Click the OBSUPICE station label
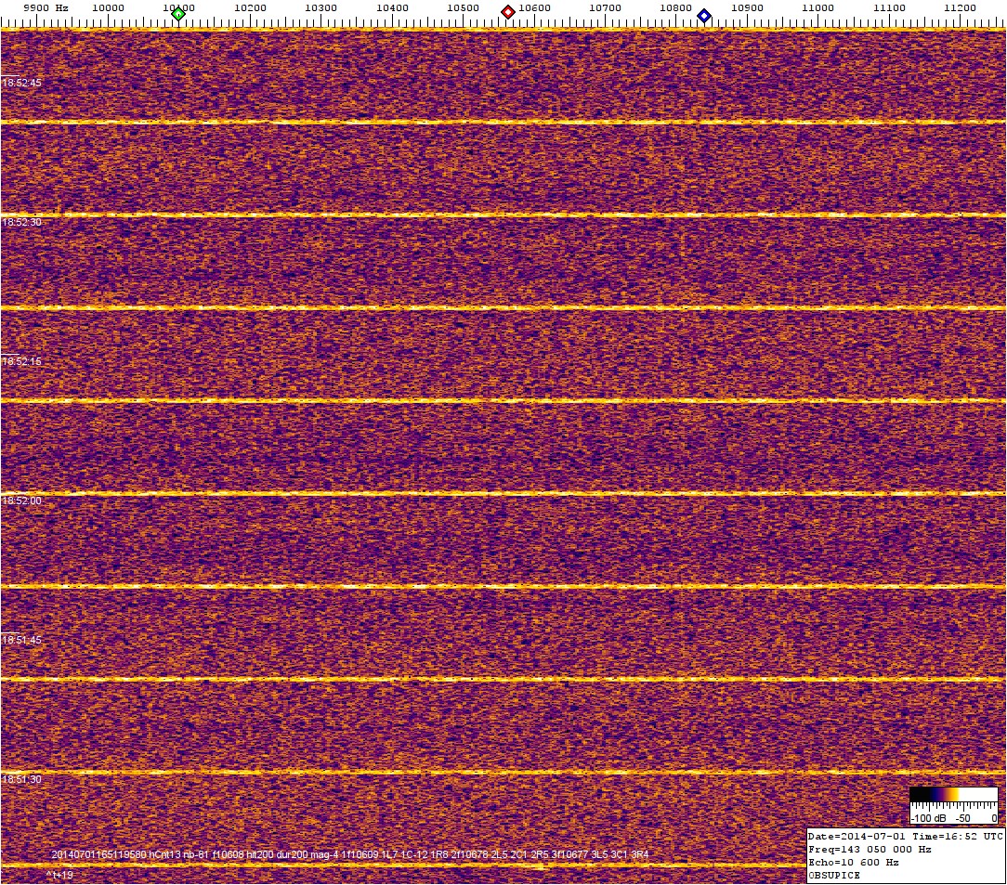Screen dimensions: 1007x885 (834, 875)
